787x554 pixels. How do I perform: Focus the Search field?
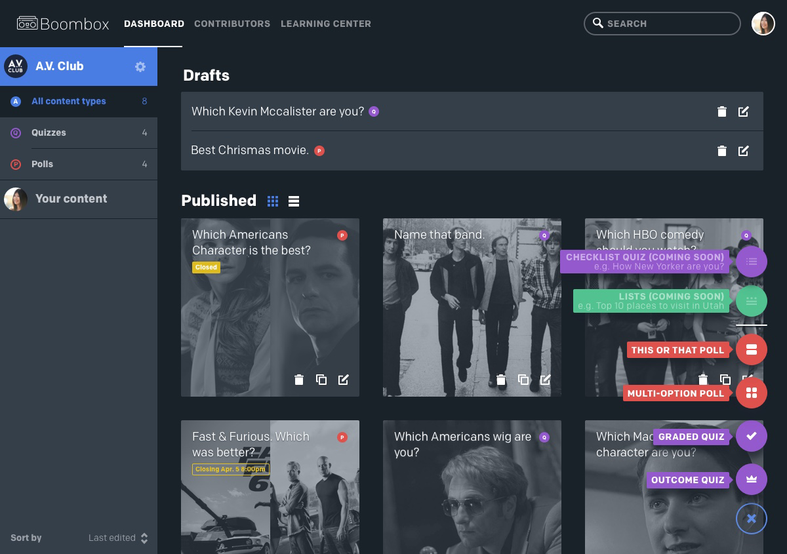(662, 24)
